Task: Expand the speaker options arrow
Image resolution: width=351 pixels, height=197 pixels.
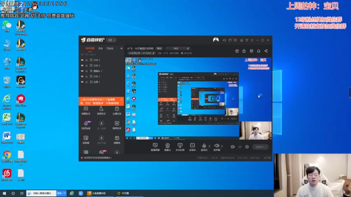Action: click(222, 146)
